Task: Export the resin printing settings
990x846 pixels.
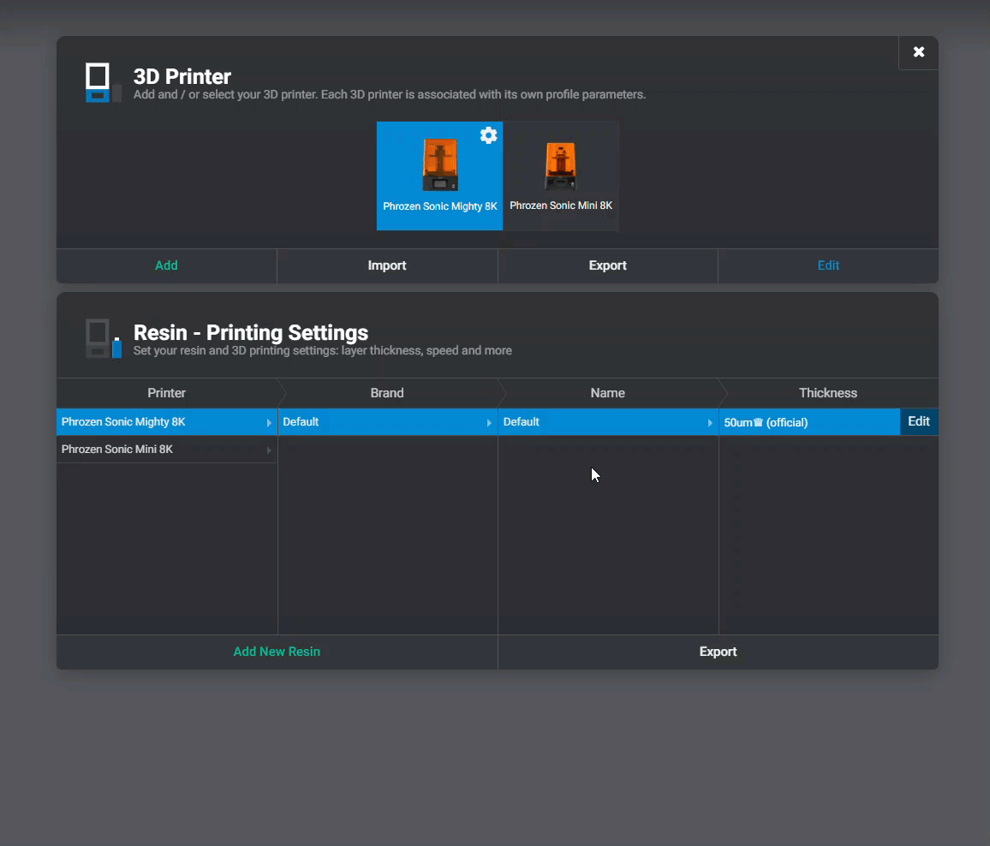Action: [718, 652]
